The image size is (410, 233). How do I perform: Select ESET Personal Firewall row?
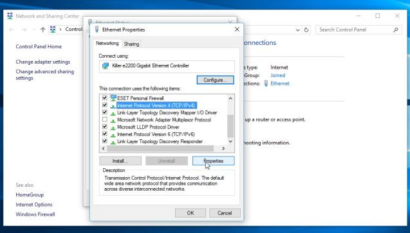pyautogui.click(x=140, y=98)
